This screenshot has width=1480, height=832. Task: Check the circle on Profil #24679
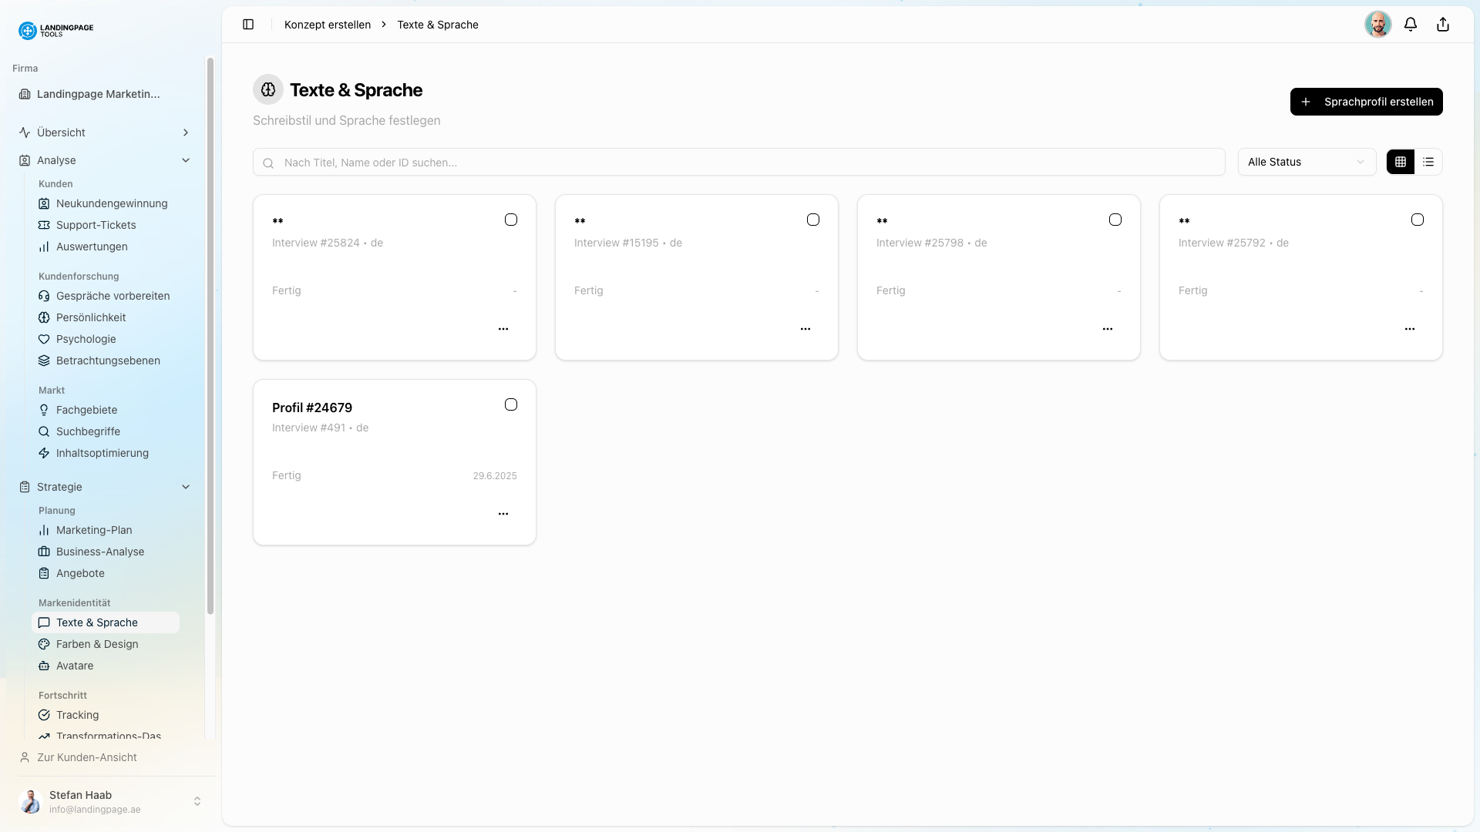tap(510, 404)
